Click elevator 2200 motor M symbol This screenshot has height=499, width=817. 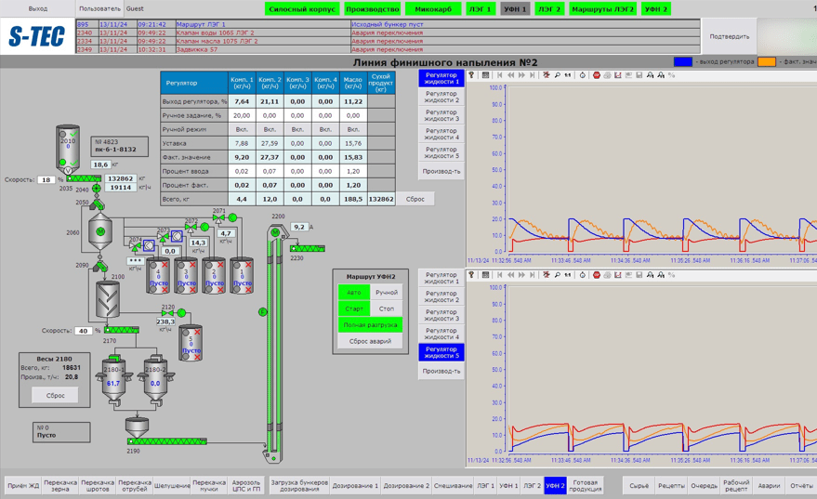point(274,232)
